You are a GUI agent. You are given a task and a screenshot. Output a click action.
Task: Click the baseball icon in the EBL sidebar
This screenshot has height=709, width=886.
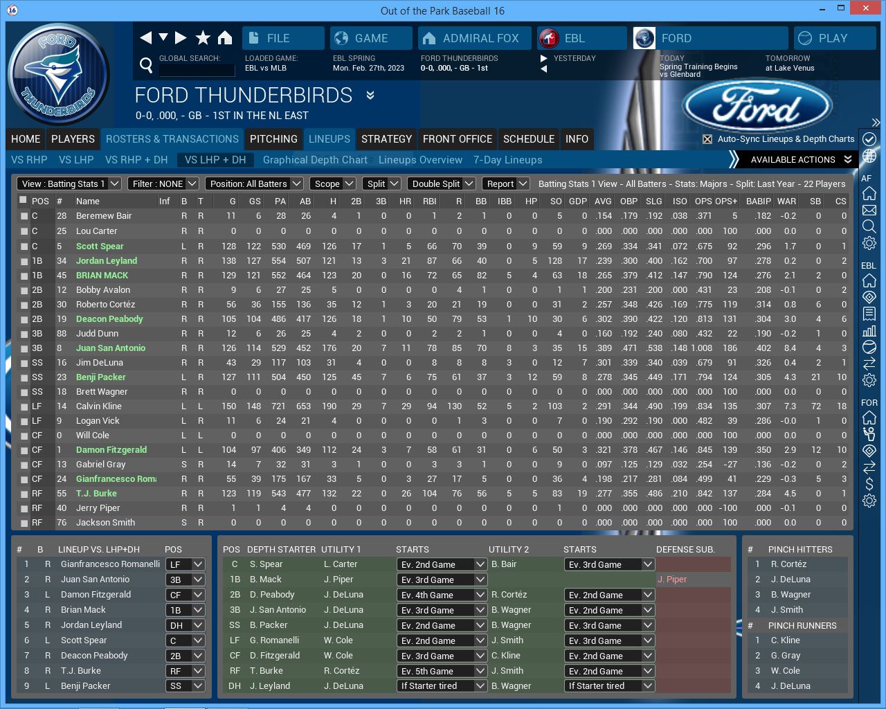coord(869,347)
